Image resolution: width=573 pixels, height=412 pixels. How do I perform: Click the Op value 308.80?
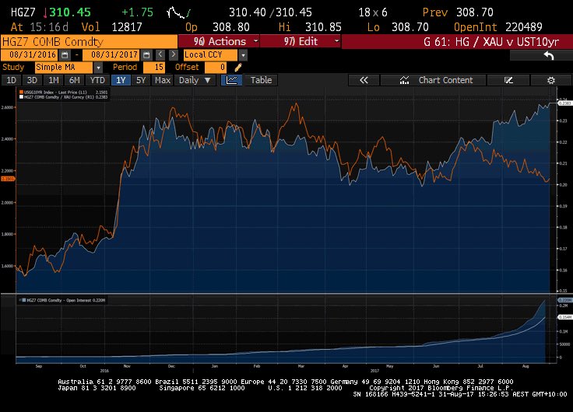231,27
